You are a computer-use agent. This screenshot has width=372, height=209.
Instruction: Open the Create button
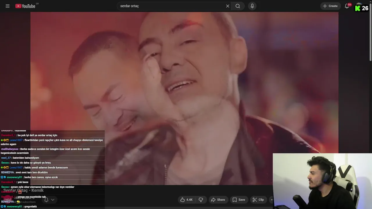pyautogui.click(x=330, y=6)
